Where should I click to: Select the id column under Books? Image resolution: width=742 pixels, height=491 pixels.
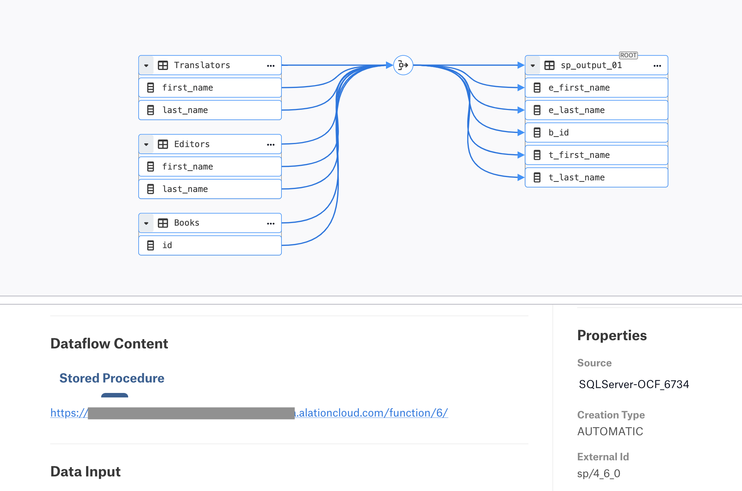tap(210, 246)
